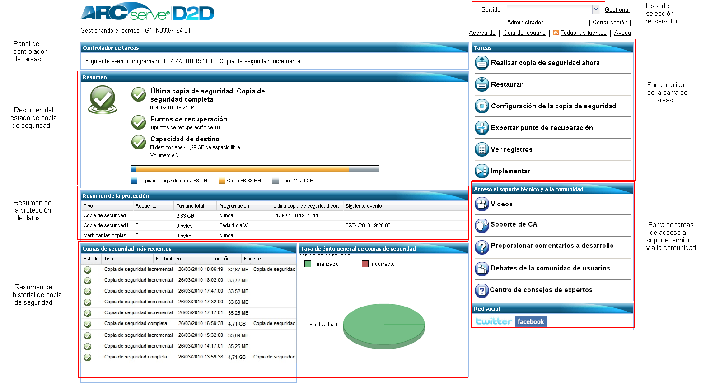The width and height of the screenshot is (706, 386).
Task: Select Realizar copia de seguridad ahora
Action: coord(546,63)
